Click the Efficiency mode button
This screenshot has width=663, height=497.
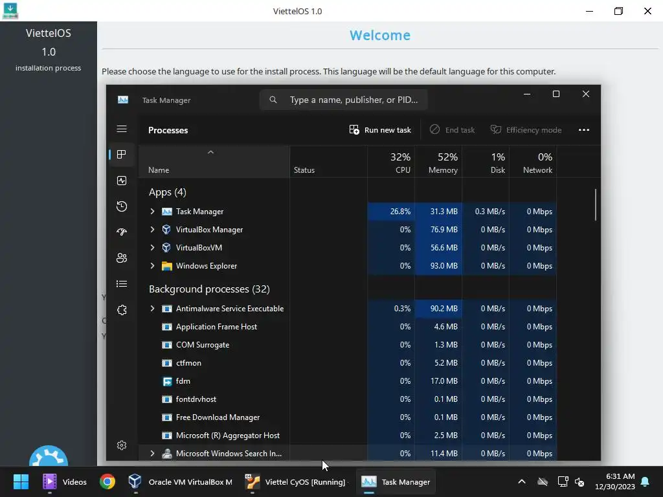(526, 129)
